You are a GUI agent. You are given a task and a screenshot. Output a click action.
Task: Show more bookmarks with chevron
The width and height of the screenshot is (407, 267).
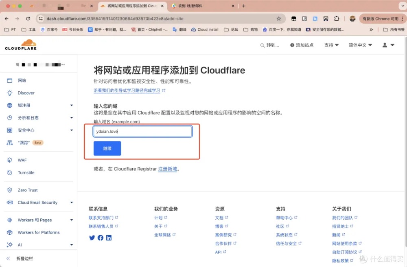pyautogui.click(x=371, y=30)
